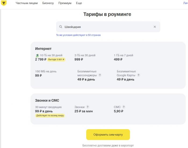Click surfer icon near 10 ГБ plan

pos(37,56)
